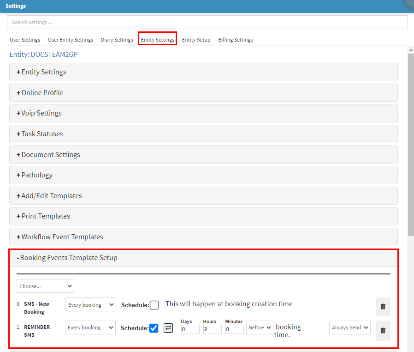The width and height of the screenshot is (414, 352).
Task: Change the Before timing dropdown
Action: 260,328
